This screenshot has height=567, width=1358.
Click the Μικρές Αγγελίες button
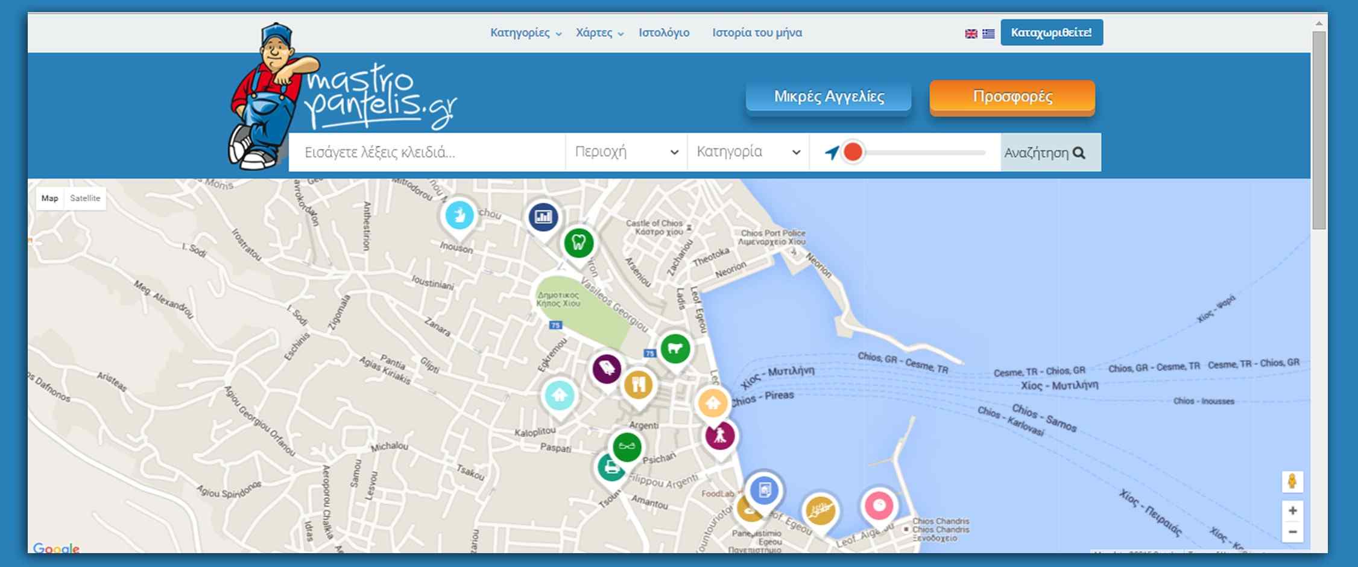click(x=829, y=97)
